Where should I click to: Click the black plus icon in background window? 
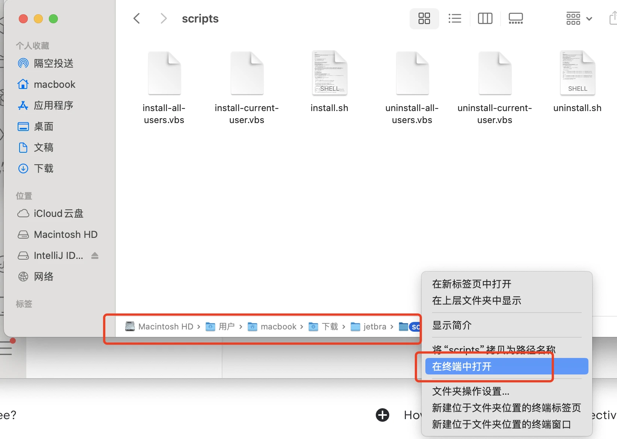[383, 415]
